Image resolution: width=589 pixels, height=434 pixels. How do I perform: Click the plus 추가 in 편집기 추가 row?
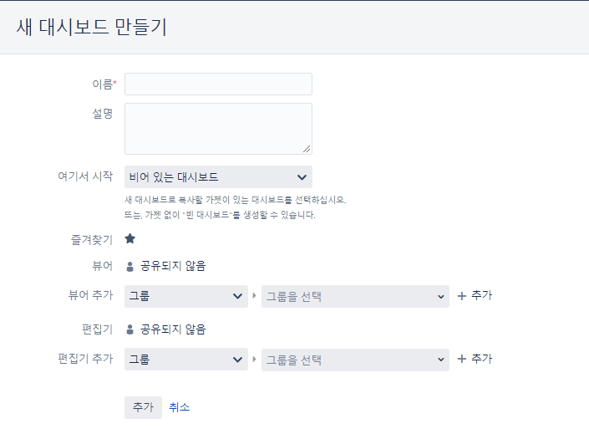click(x=475, y=359)
